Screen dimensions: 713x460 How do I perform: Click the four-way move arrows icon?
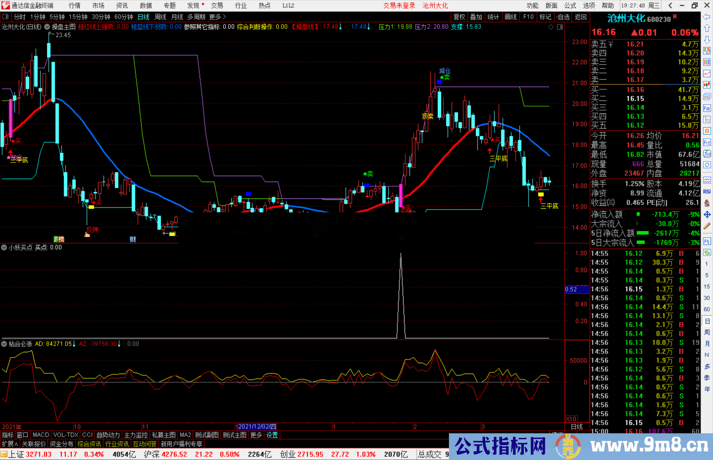(x=707, y=215)
